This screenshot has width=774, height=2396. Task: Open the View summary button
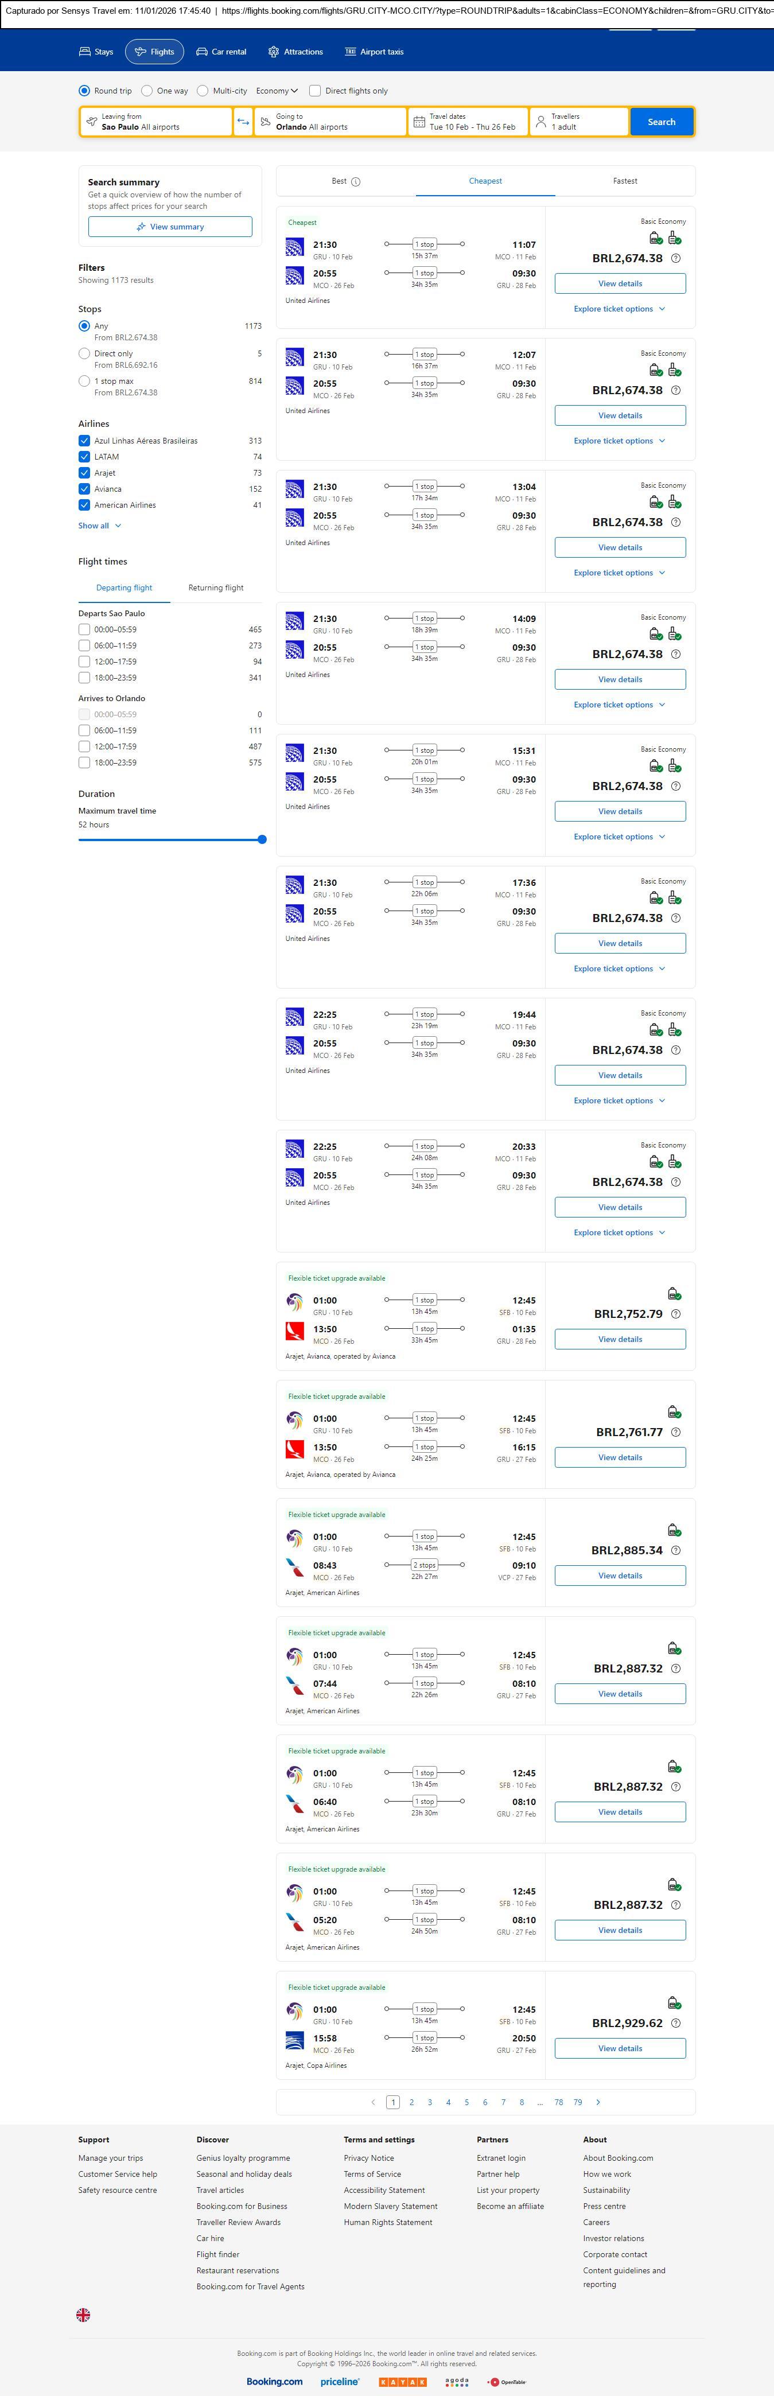pos(170,227)
